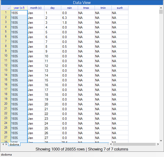The image size is (164, 157).
Task: Click rain value 0.5 in row 8
Action: point(69,46)
